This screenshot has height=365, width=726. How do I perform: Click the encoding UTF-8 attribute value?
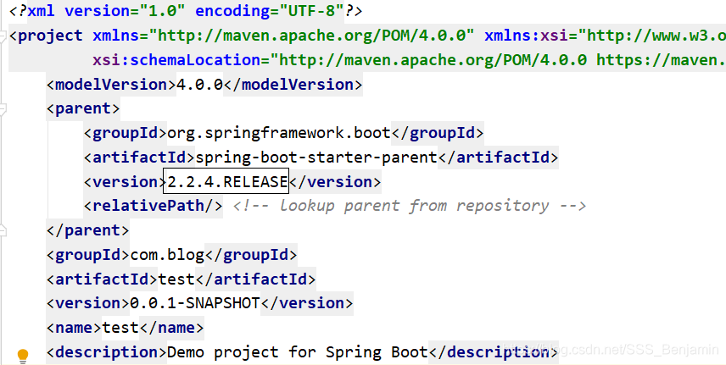coord(311,11)
